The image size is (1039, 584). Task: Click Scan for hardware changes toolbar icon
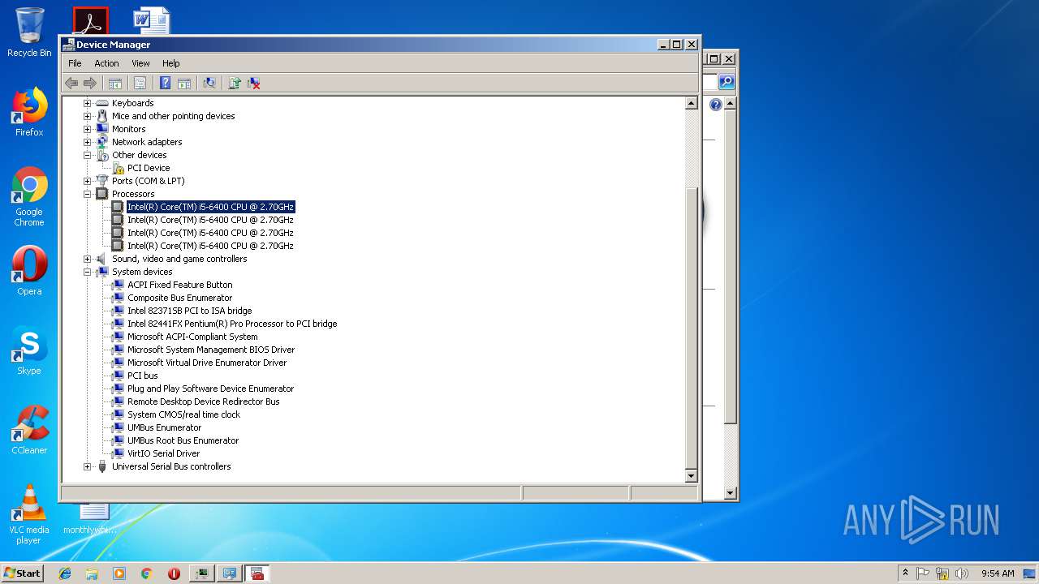click(209, 83)
